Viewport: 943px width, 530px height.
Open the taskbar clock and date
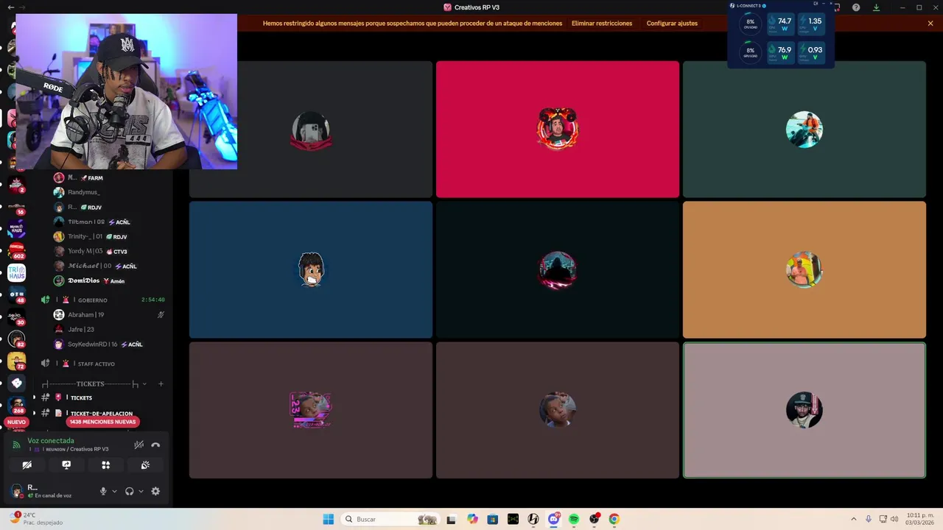[920, 519]
